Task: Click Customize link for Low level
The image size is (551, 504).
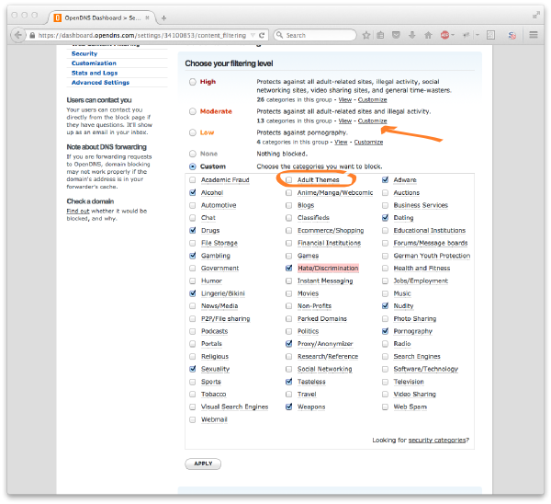Action: coord(368,143)
